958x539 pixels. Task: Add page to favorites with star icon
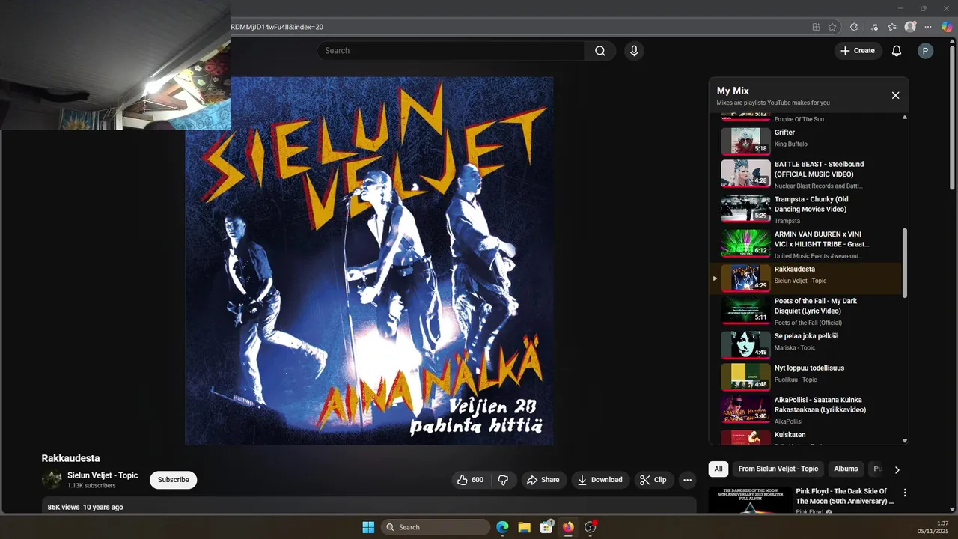tap(832, 27)
